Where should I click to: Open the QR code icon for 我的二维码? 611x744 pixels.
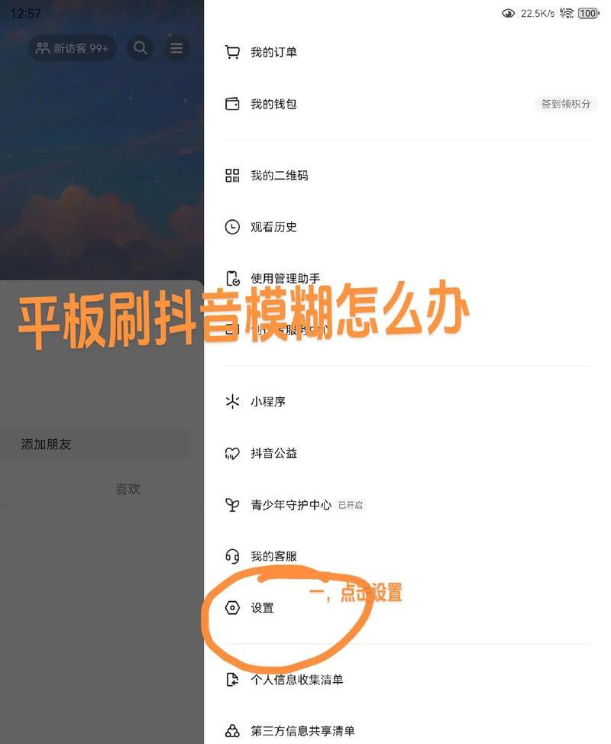pos(232,175)
